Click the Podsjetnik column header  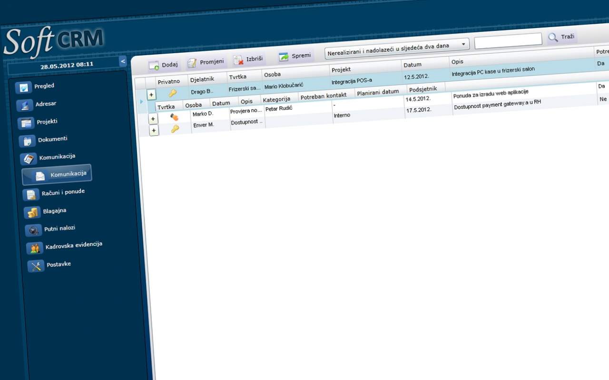(422, 89)
